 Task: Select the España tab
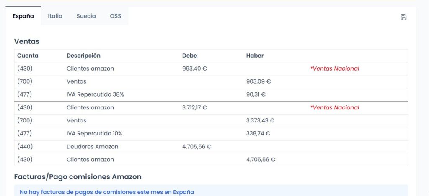click(x=23, y=16)
